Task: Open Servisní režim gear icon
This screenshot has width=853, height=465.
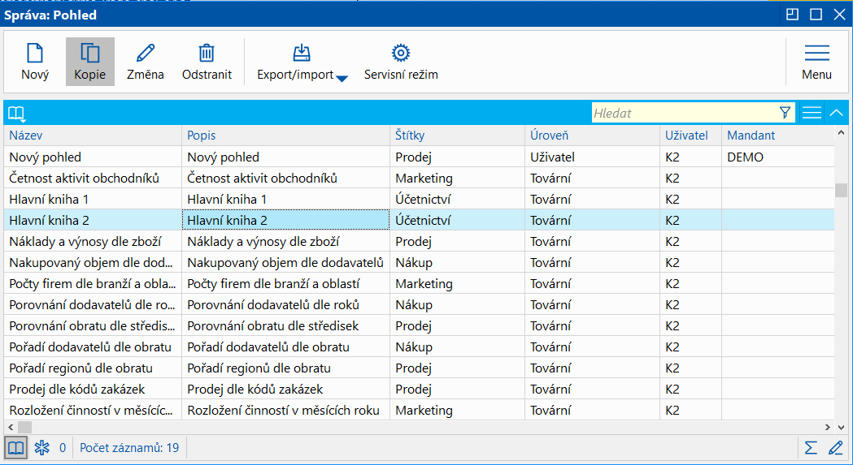Action: tap(400, 54)
